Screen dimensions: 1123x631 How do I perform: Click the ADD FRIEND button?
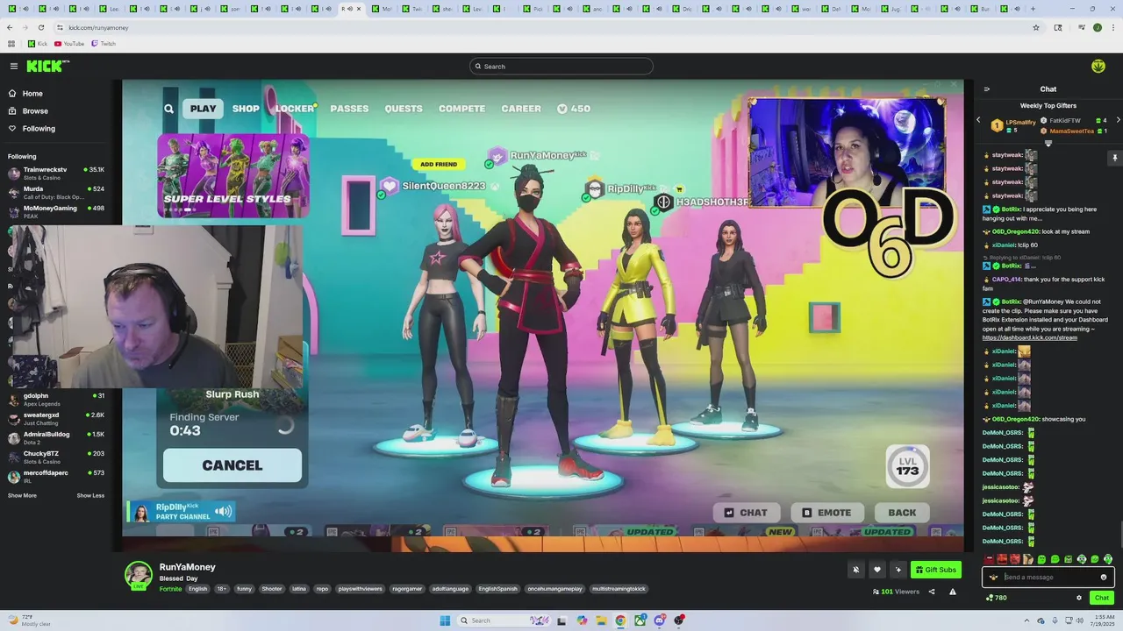coord(439,164)
